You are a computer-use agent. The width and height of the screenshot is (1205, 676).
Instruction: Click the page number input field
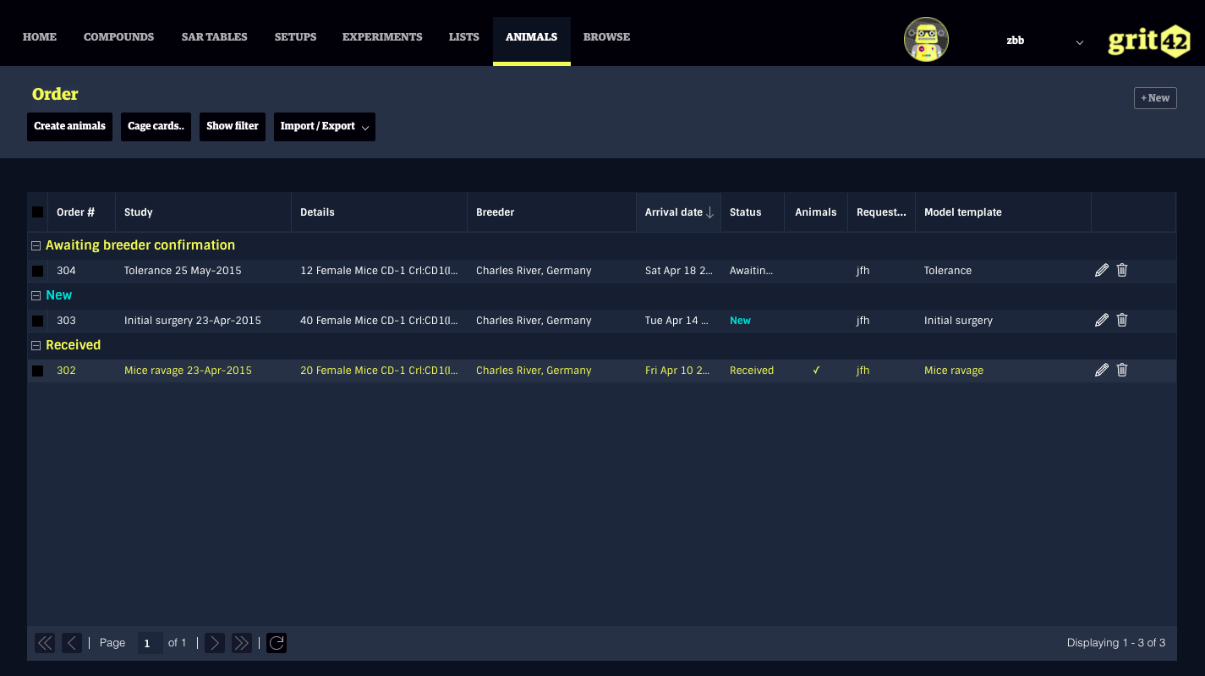click(150, 643)
